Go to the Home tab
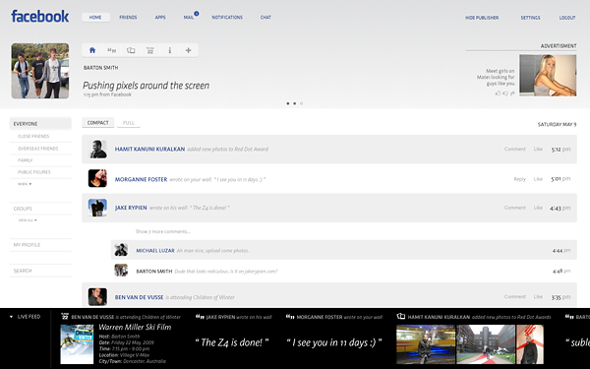Screen dimensions: 590x369 point(95,18)
